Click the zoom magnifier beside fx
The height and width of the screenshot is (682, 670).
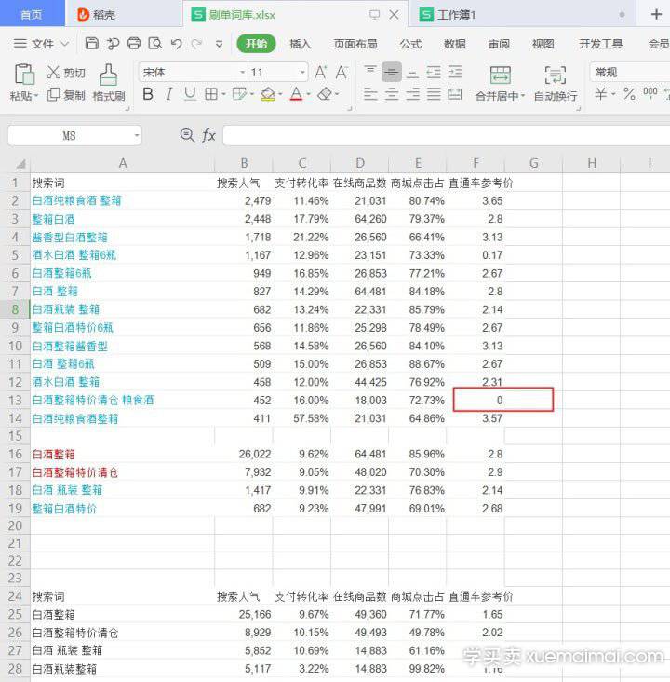pyautogui.click(x=187, y=135)
